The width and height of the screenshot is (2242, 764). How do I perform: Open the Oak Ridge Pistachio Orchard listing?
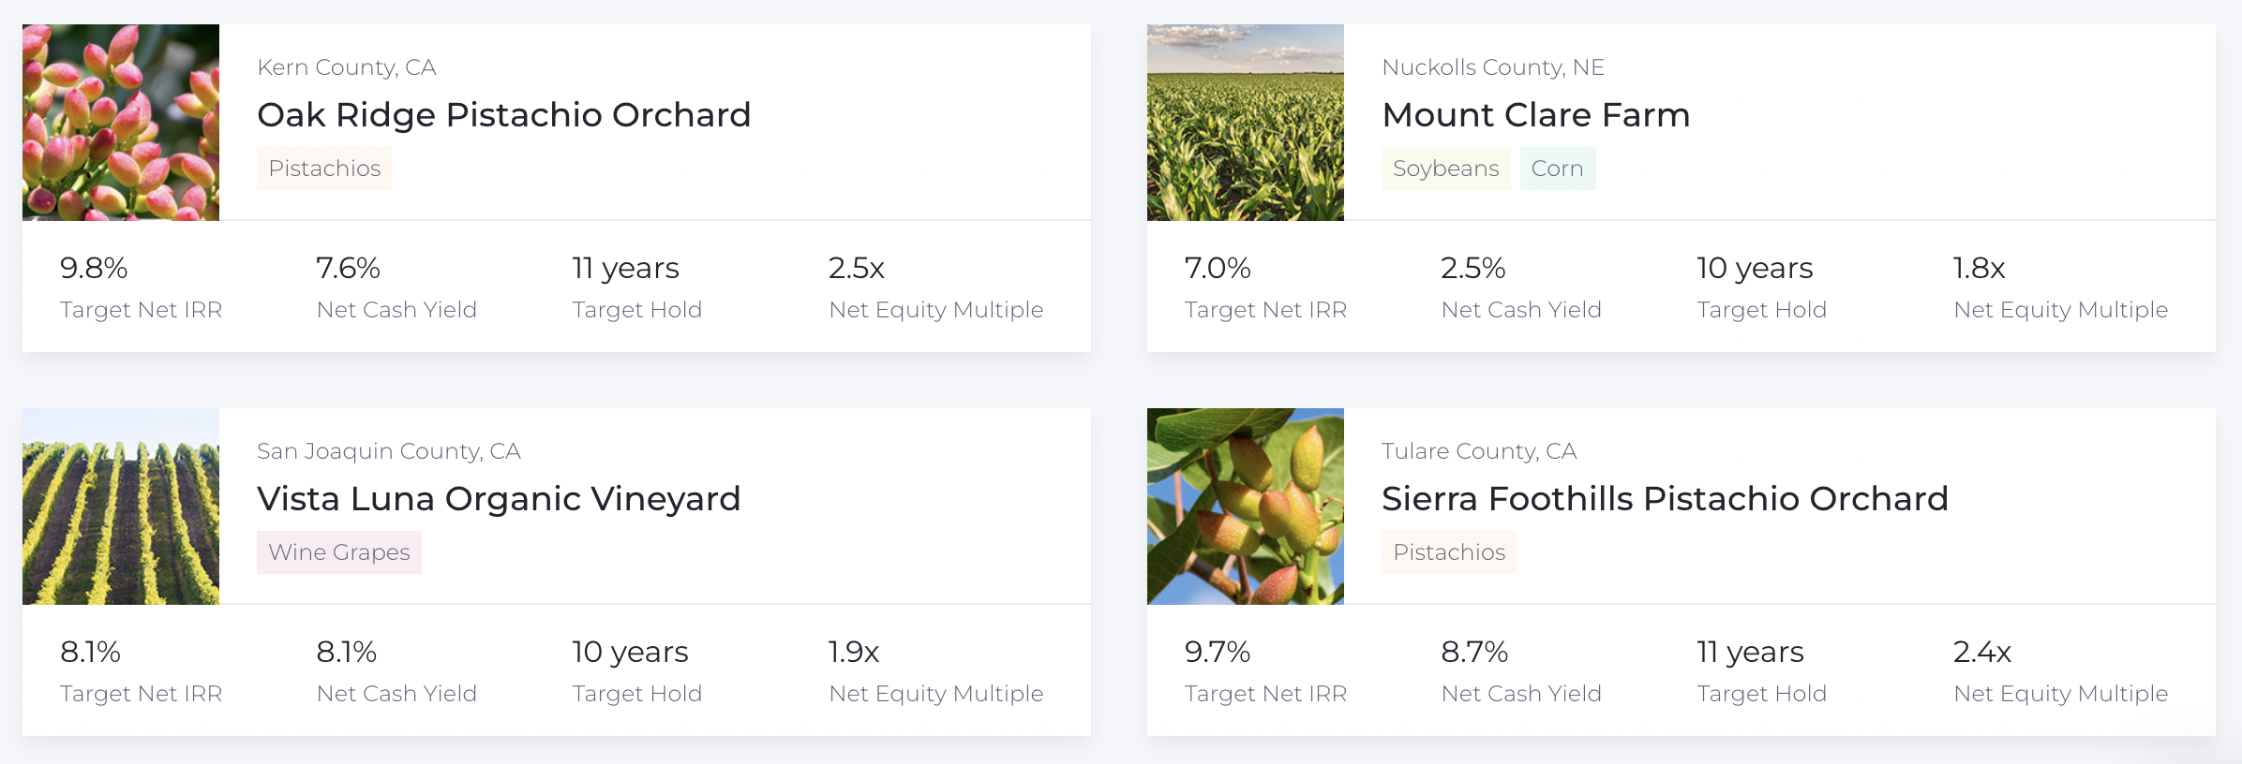tap(504, 114)
